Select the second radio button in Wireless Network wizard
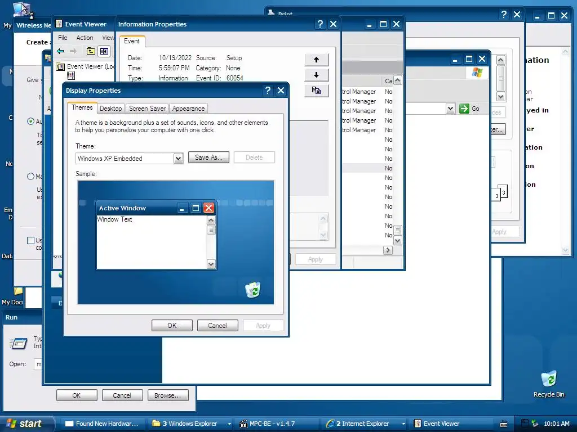577x432 pixels. (31, 176)
